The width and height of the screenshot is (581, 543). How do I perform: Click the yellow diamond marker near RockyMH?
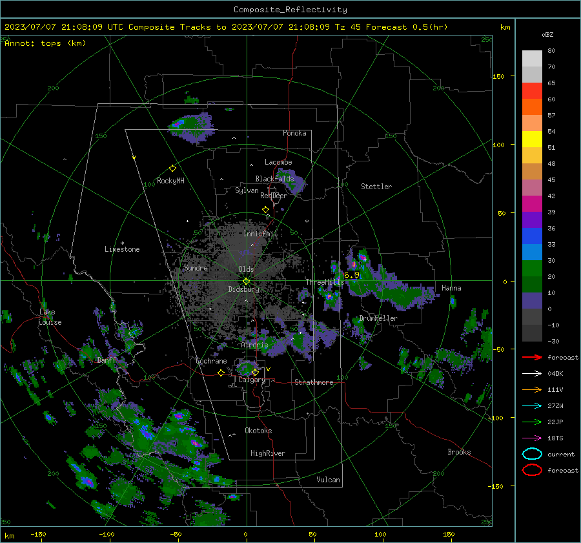point(172,169)
